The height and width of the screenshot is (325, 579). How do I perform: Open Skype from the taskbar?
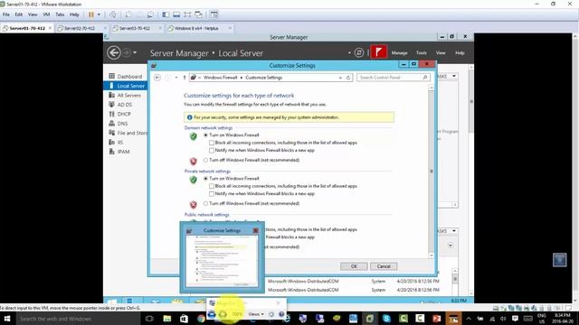coord(386,319)
